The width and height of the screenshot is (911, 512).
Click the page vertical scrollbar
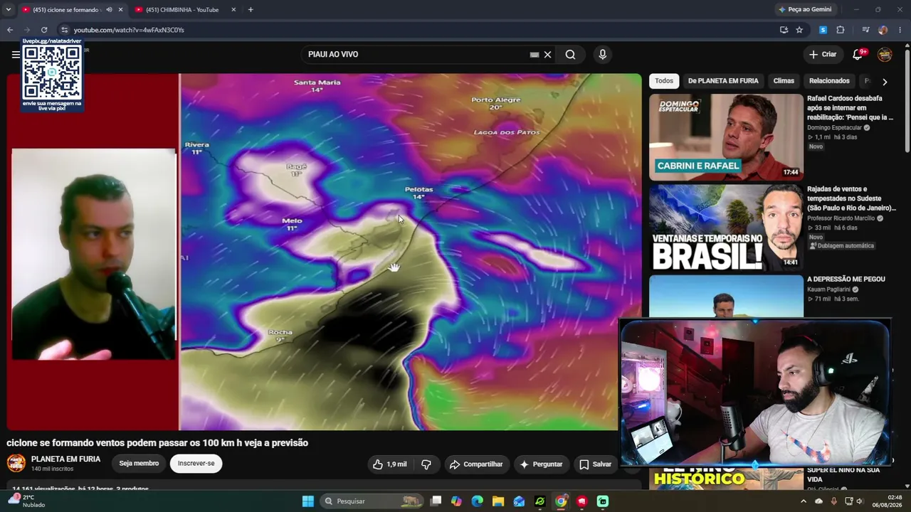pos(907,97)
